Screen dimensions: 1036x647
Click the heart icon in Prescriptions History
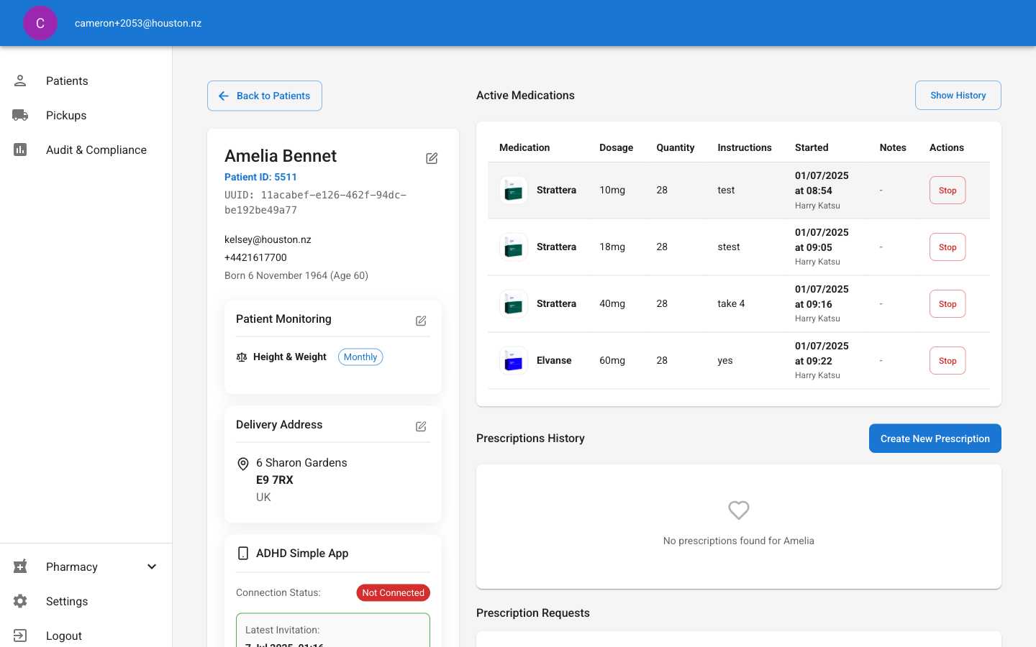click(x=739, y=510)
